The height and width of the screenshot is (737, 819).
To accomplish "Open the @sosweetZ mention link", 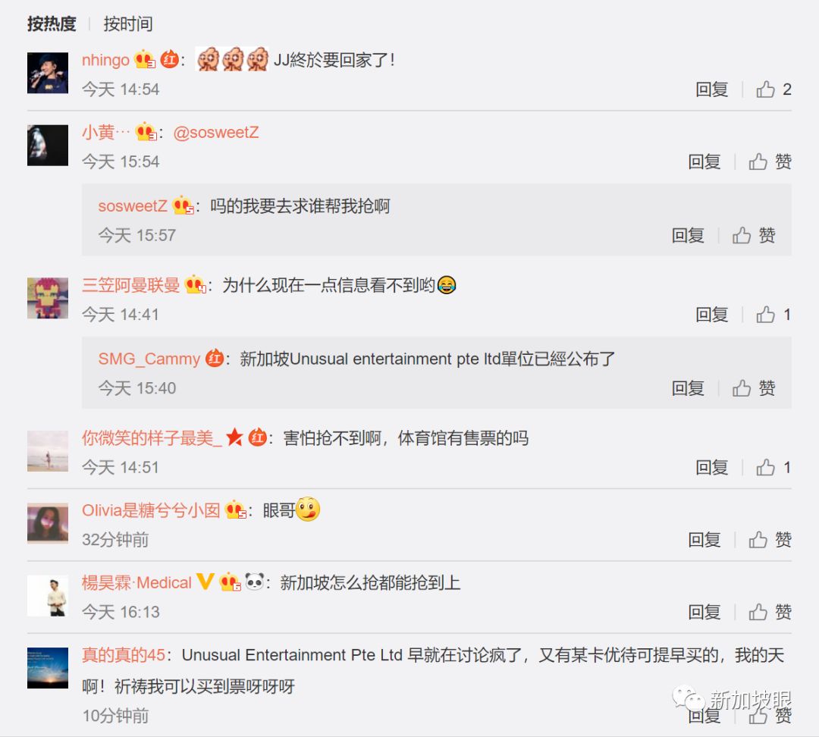I will [x=215, y=132].
